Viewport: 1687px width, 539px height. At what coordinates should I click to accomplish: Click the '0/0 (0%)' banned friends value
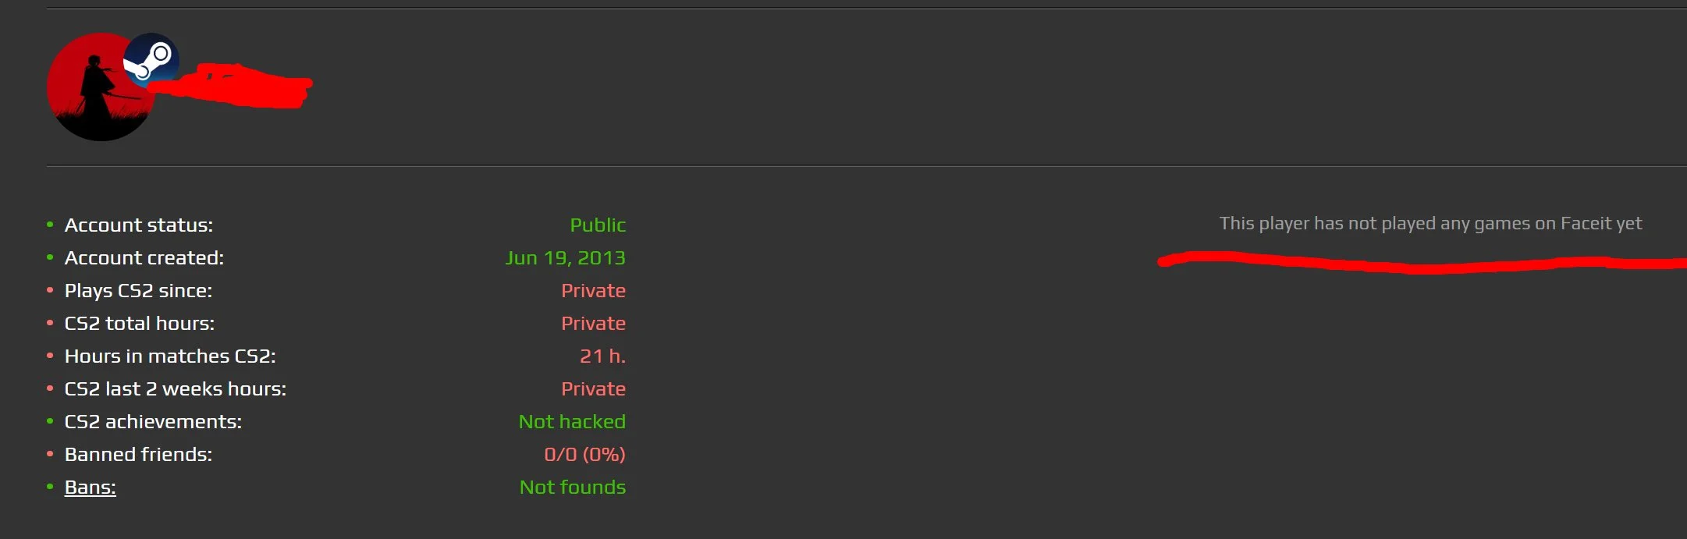click(x=584, y=455)
